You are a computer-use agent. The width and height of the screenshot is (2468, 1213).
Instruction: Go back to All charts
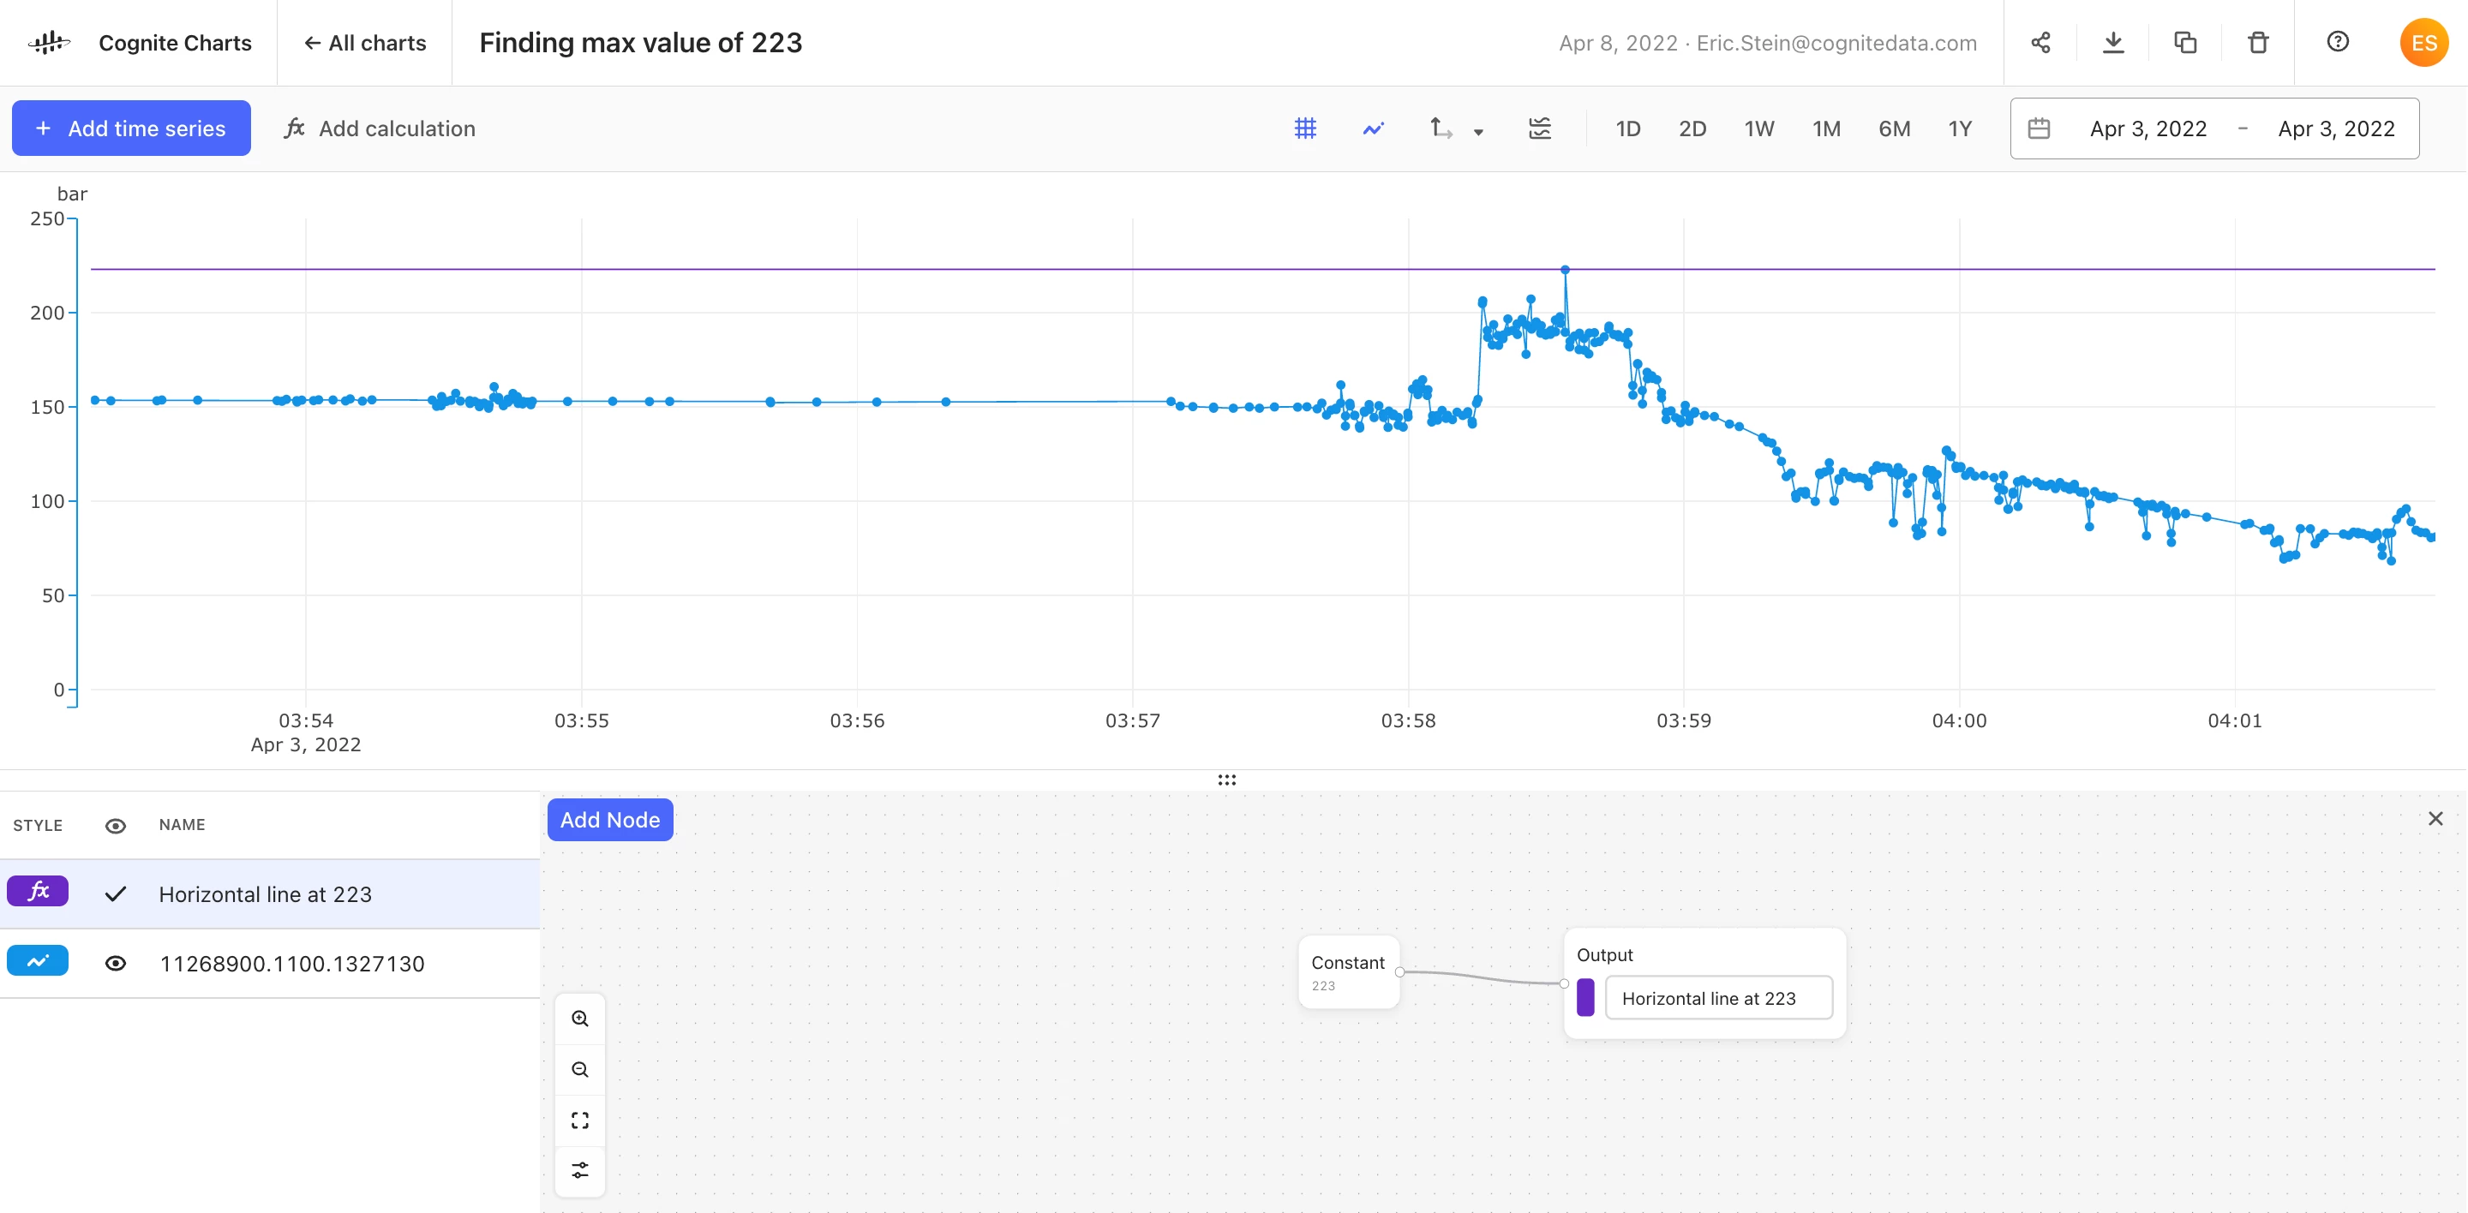364,42
